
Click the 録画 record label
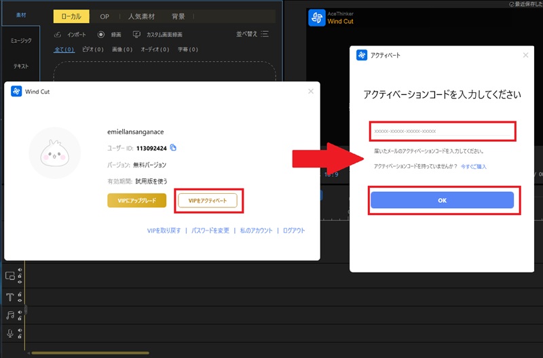pyautogui.click(x=116, y=35)
